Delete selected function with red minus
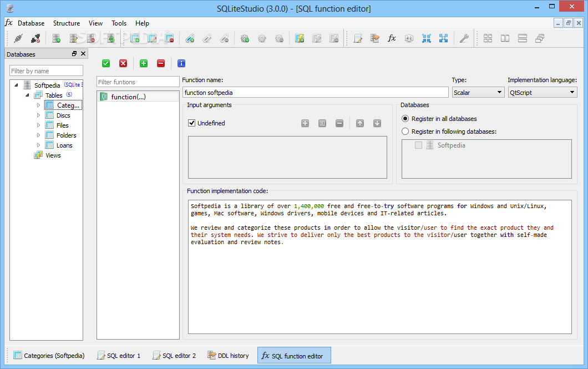 [x=161, y=63]
